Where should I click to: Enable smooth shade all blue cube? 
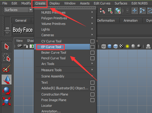coord(110,46)
